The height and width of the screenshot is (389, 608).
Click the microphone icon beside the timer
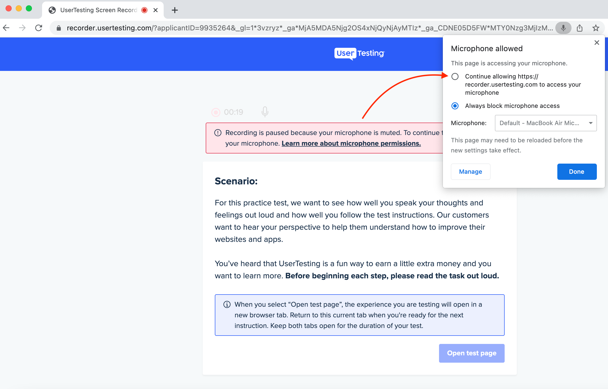pos(265,112)
